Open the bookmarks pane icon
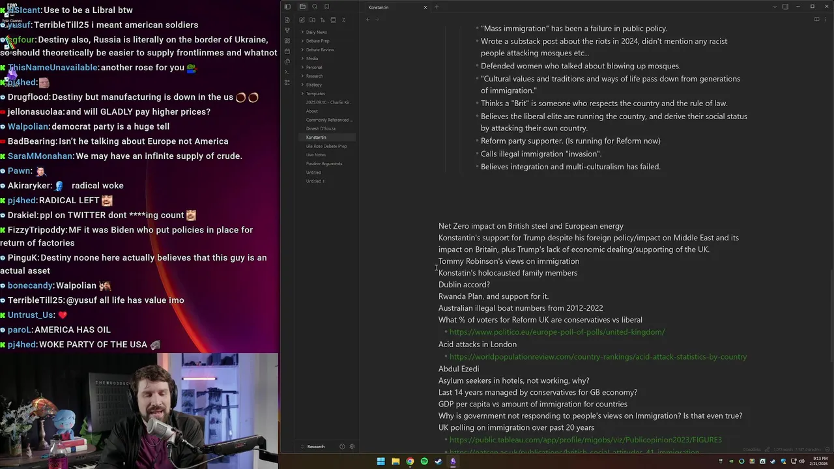This screenshot has height=469, width=834. [326, 7]
